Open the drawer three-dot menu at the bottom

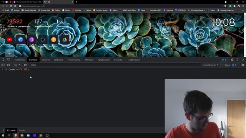(3, 130)
